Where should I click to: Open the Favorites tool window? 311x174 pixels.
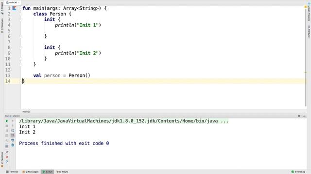[x=2, y=159]
